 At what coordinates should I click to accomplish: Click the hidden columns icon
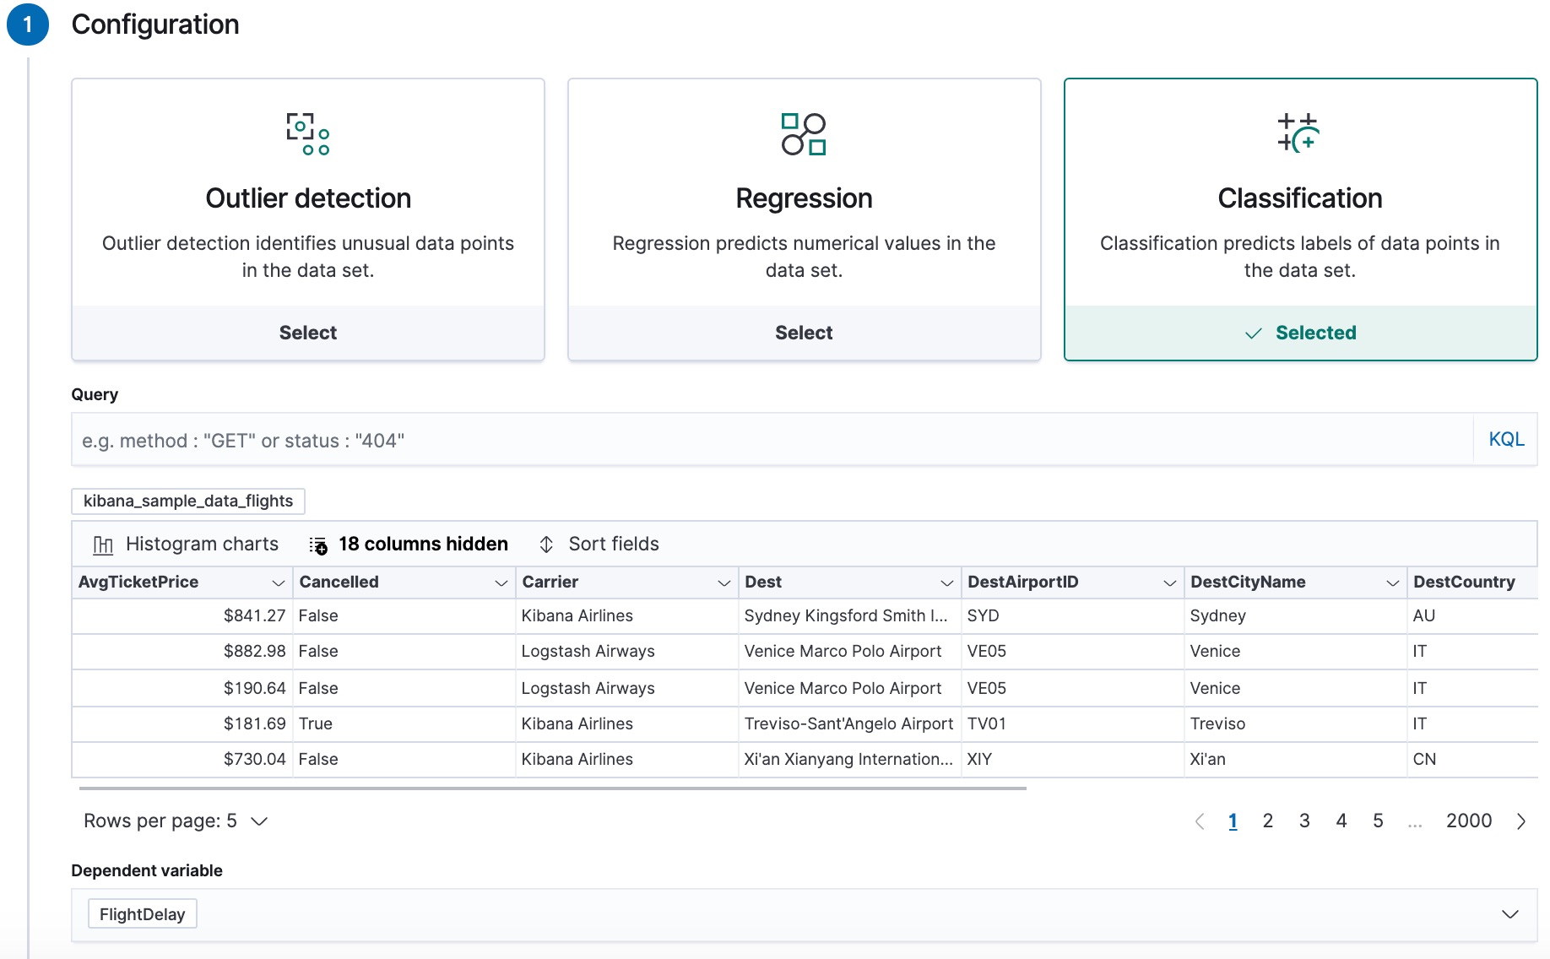click(318, 545)
